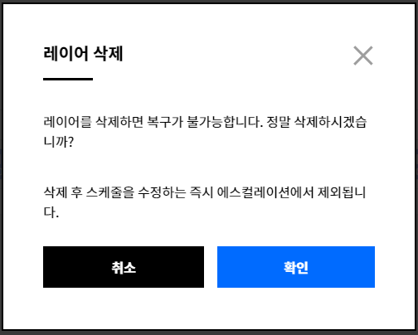
Task: Cancel the layer deletion
Action: coord(124,267)
